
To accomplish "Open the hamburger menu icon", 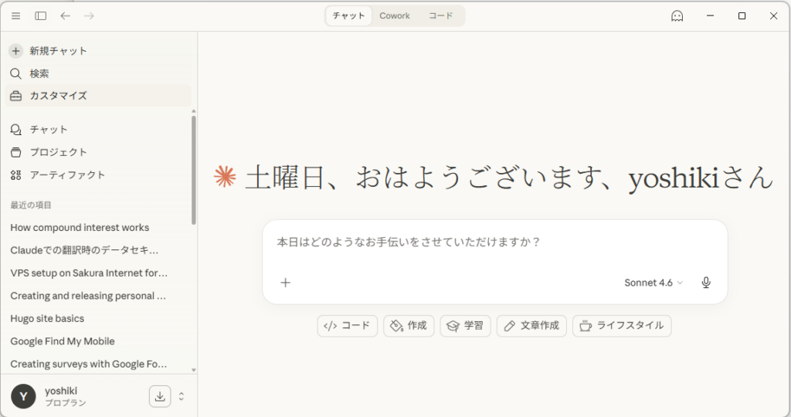I will [x=15, y=15].
